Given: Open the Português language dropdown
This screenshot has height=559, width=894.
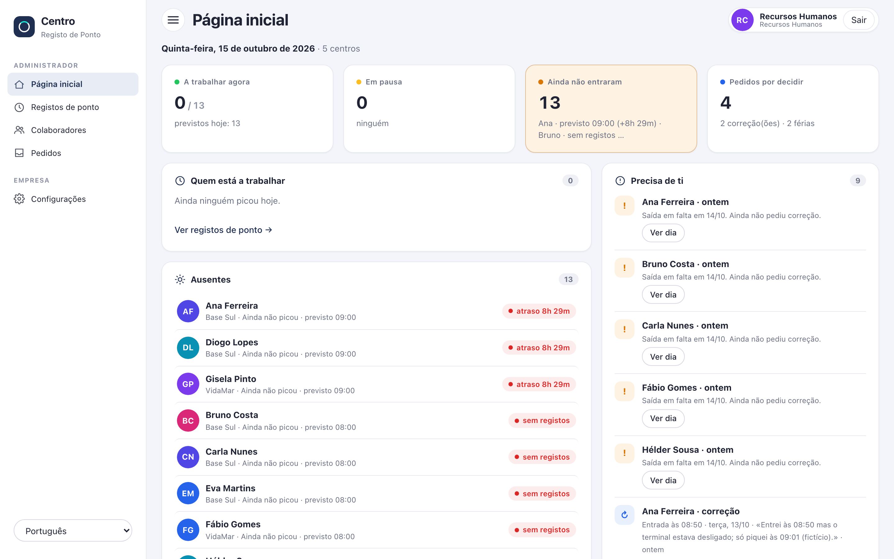Looking at the screenshot, I should (73, 530).
